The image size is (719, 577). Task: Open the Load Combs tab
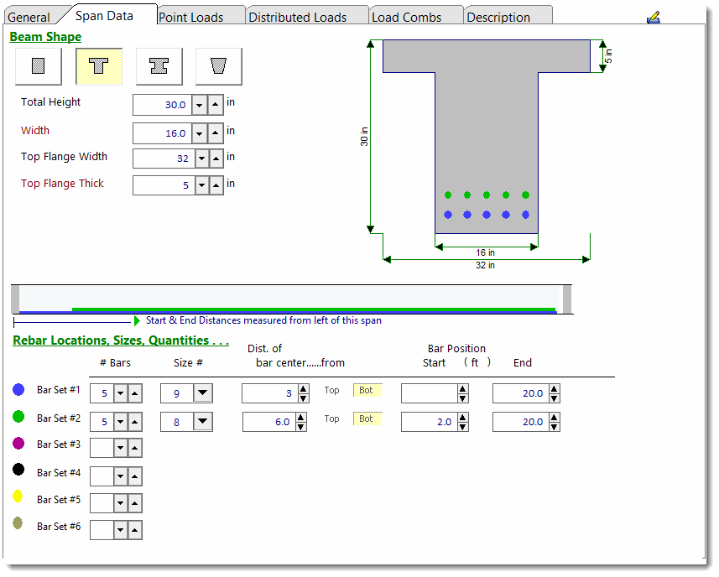407,17
